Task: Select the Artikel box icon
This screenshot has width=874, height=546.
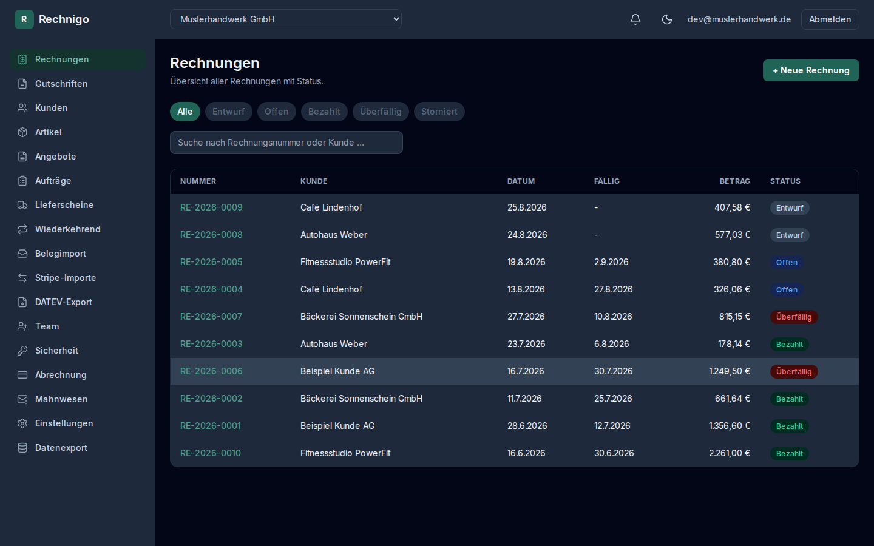Action: click(22, 132)
